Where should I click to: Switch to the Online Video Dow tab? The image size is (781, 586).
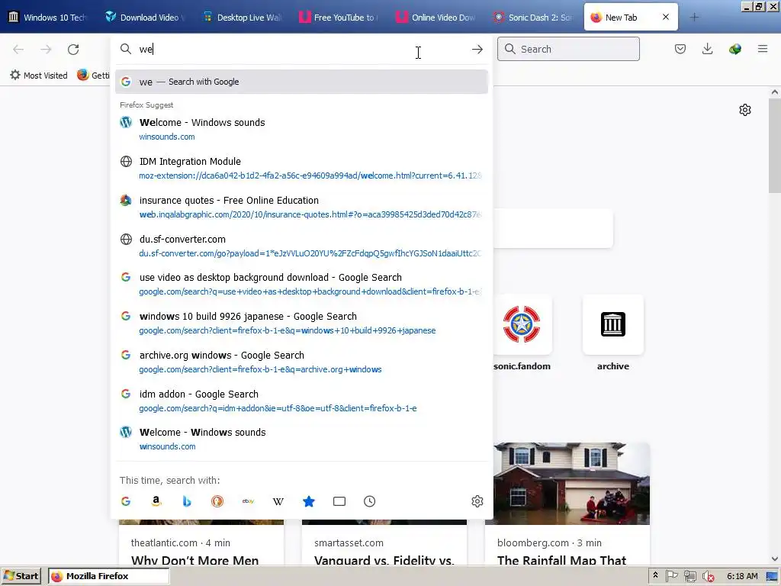click(436, 18)
